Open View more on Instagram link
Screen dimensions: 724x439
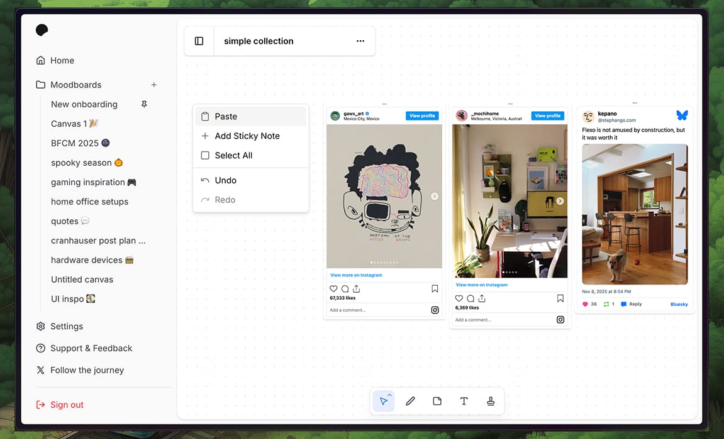pos(357,274)
